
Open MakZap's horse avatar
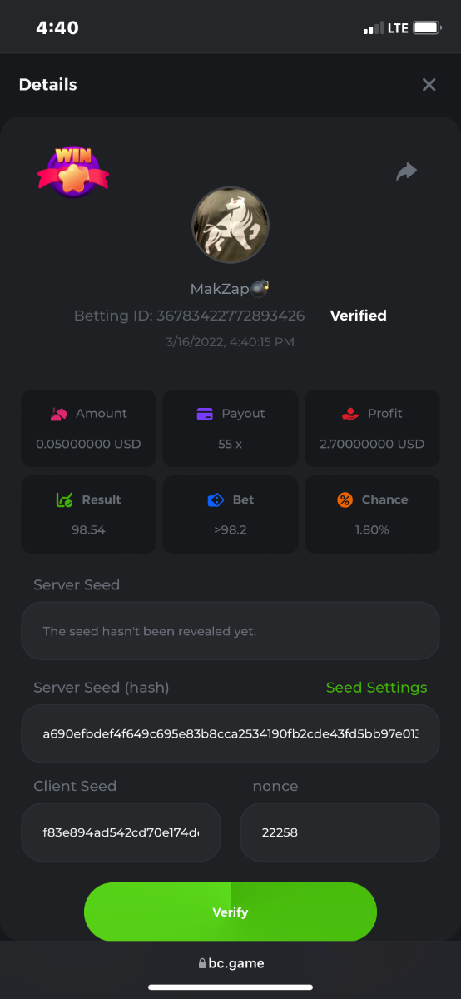[230, 224]
